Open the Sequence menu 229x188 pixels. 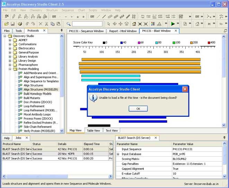[68, 10]
